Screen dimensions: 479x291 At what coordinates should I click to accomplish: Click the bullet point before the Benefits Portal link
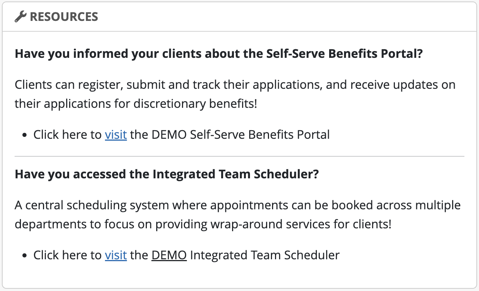(25, 135)
